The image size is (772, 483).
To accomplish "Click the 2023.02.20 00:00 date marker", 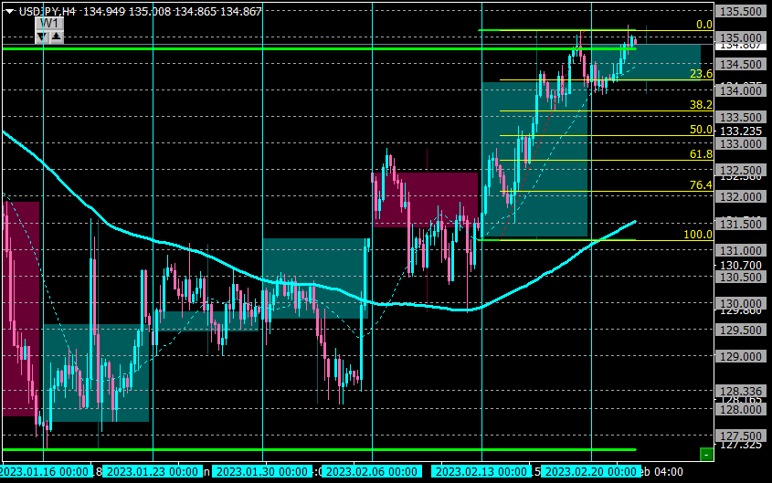I will [591, 472].
